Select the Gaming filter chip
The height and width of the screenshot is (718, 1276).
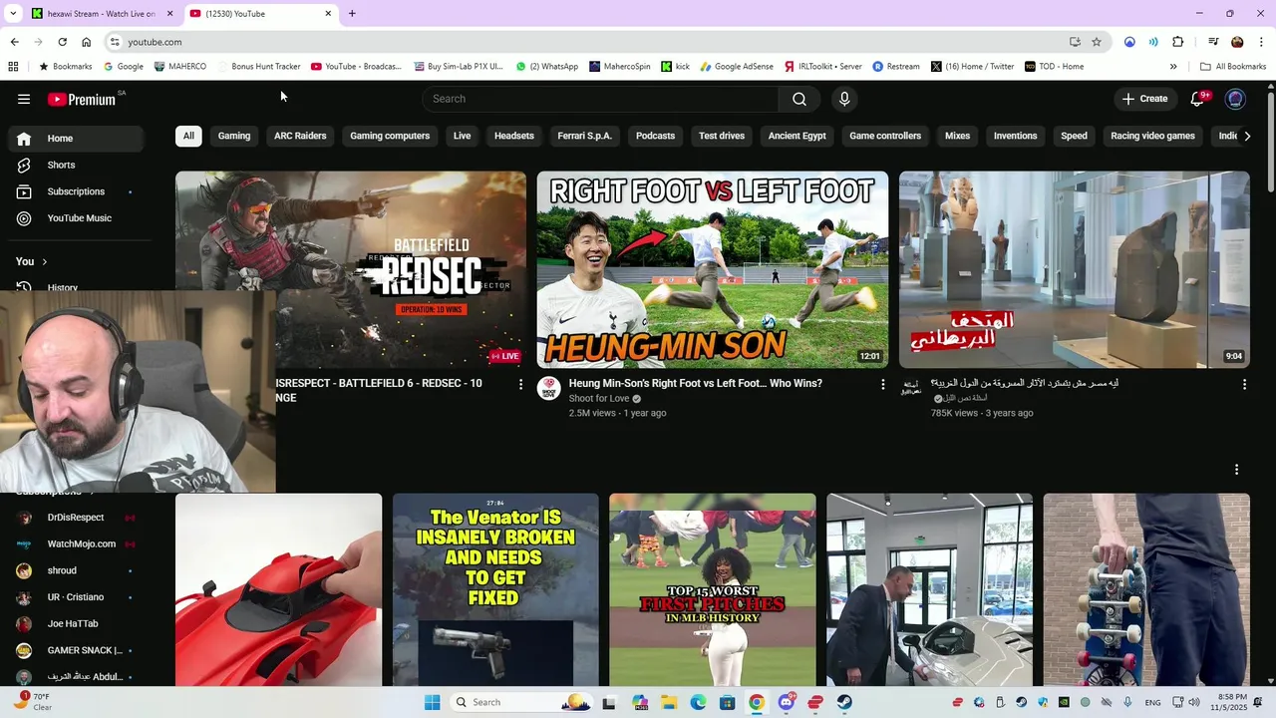tap(234, 136)
